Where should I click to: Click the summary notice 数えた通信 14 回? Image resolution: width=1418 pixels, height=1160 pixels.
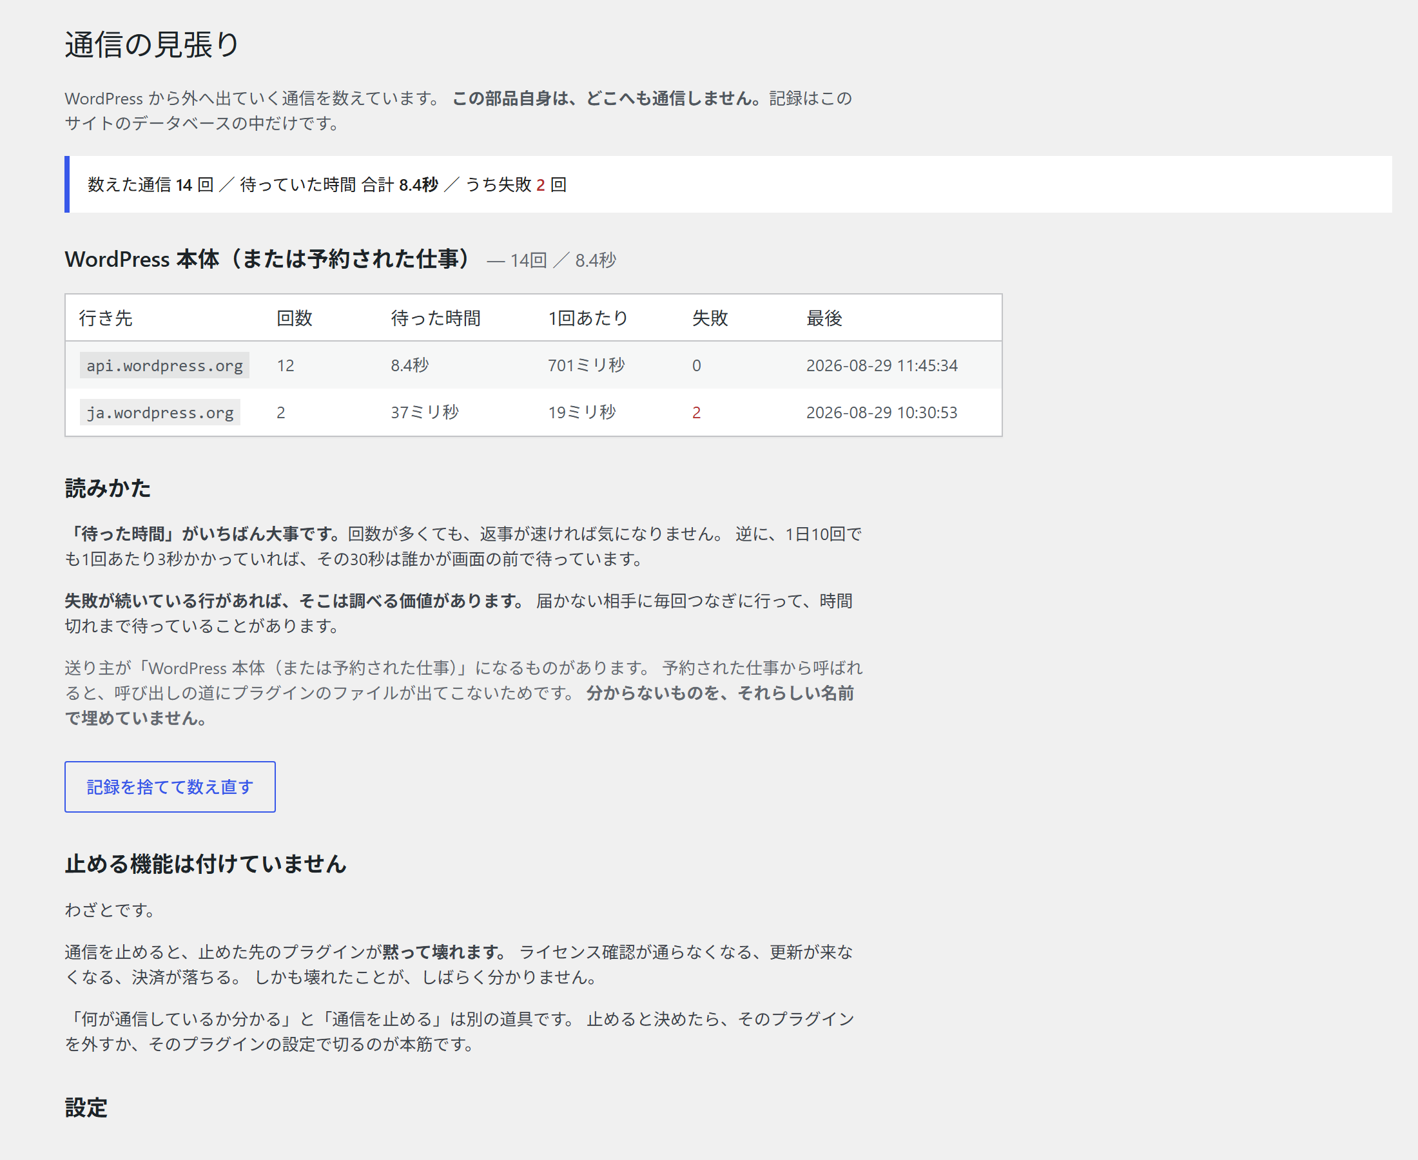(x=728, y=184)
